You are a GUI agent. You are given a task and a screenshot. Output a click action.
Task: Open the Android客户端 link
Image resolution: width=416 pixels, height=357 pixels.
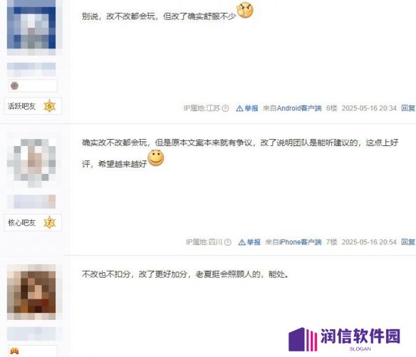point(299,108)
